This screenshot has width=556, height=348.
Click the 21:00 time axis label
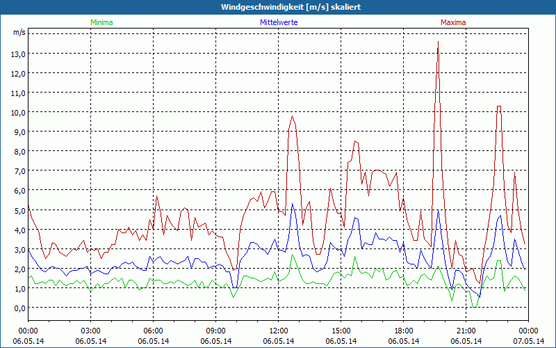466,331
